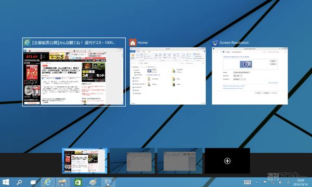The width and height of the screenshot is (312, 187).
Task: Open Internet Explorer from the taskbar
Action: [x=48, y=182]
